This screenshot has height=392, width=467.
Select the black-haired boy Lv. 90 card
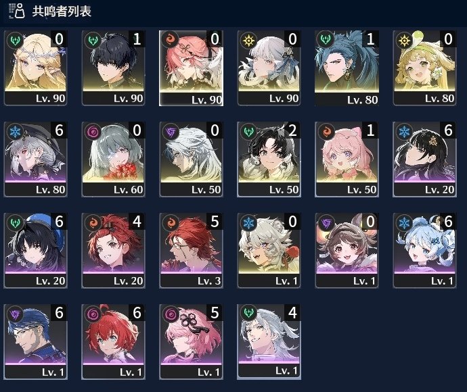pyautogui.click(x=113, y=68)
